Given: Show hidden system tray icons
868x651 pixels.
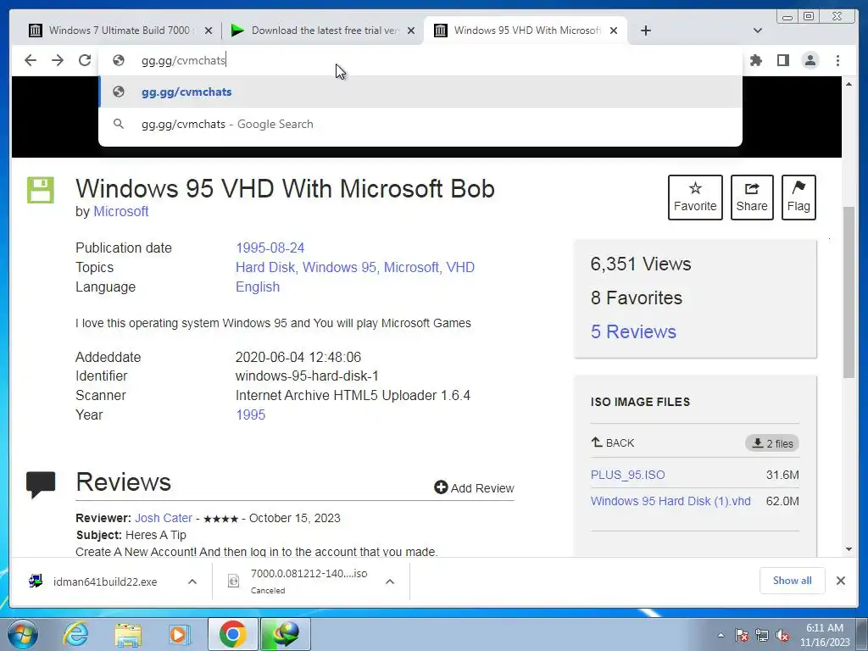Looking at the screenshot, I should (721, 635).
